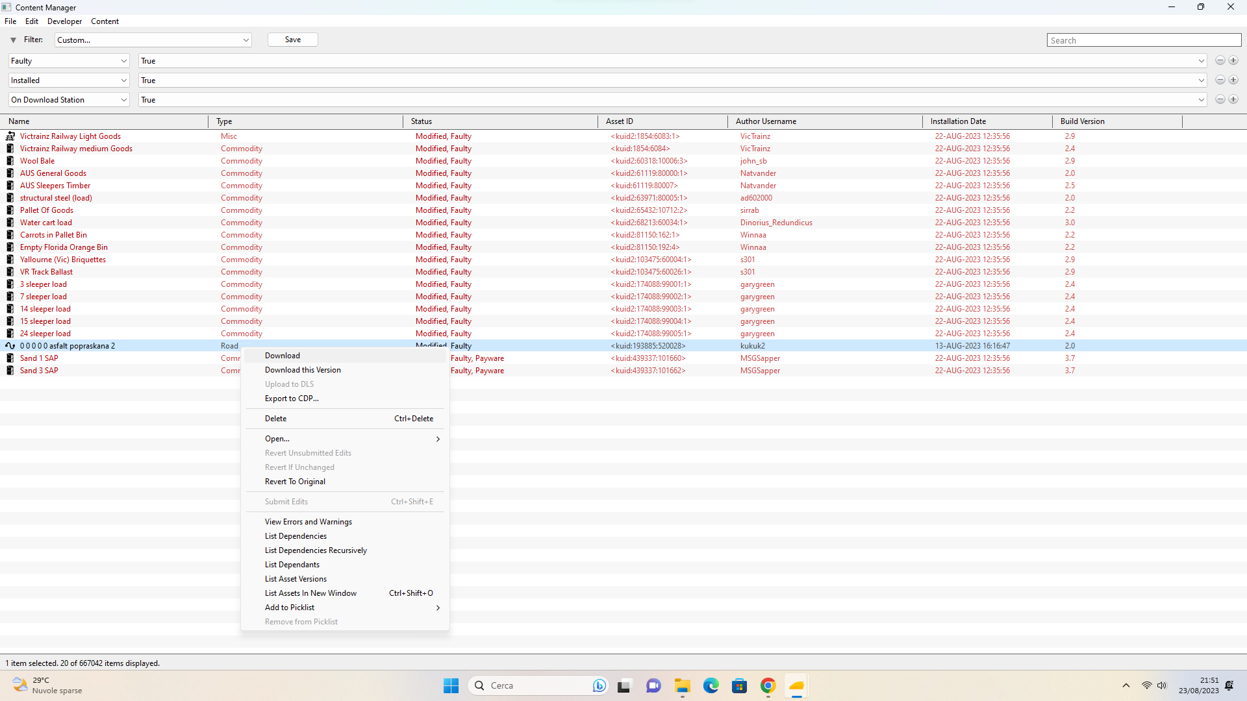The height and width of the screenshot is (701, 1247).
Task: Open the chat app from the taskbar
Action: pos(654,685)
